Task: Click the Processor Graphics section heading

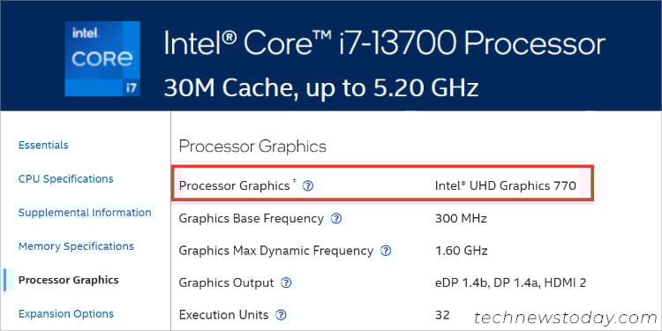Action: [x=252, y=147]
